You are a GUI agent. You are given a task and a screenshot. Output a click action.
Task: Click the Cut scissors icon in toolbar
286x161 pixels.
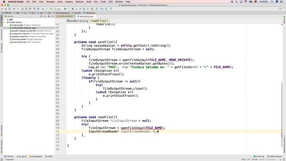[22, 9]
